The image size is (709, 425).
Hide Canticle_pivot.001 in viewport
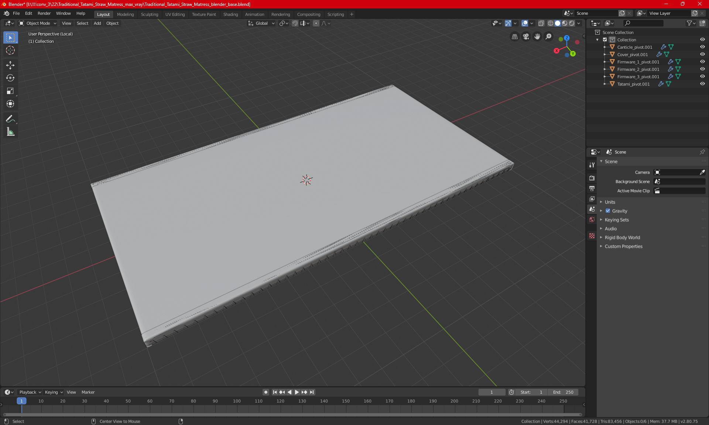coord(702,47)
